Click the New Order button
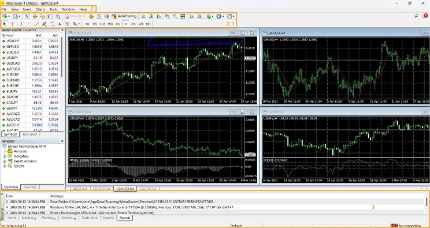This screenshot has height=228, width=430. [x=76, y=16]
